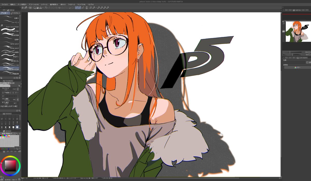Viewport: 311px width, 181px height.
Task: Switch to the パステル 2 sub tool tab
Action: pyautogui.click(x=15, y=13)
